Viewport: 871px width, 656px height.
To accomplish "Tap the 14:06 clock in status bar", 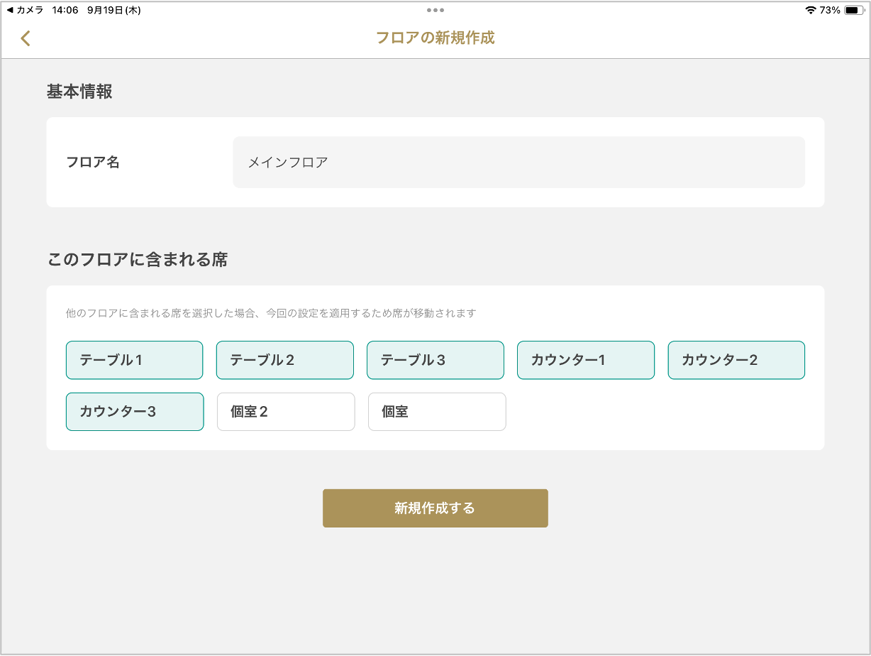I will (x=65, y=10).
